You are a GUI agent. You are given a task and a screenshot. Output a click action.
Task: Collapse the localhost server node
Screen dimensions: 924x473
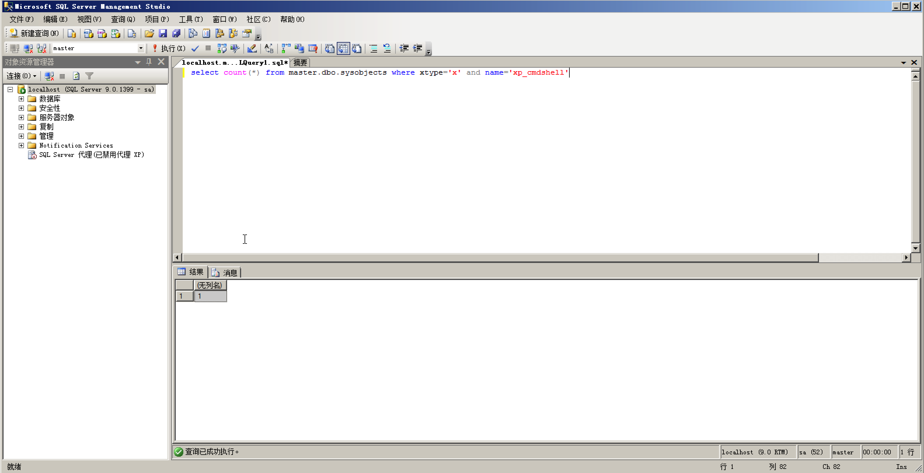(11, 90)
